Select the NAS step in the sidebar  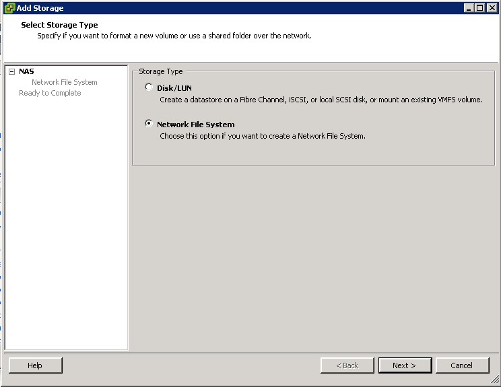pos(26,71)
